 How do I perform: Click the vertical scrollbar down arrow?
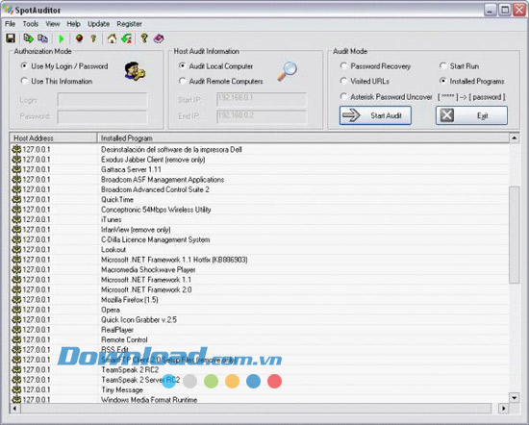[x=514, y=397]
